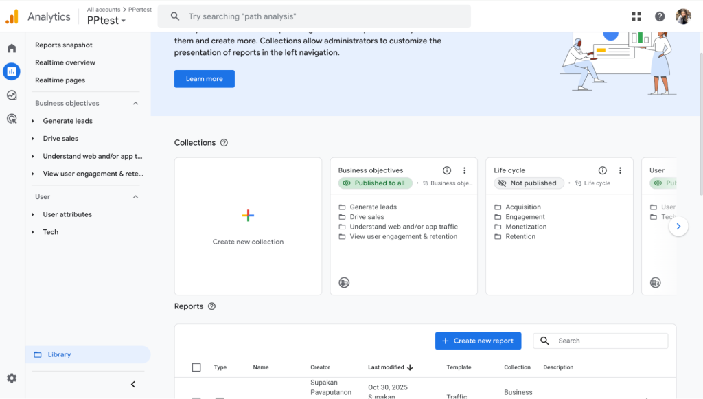
Task: Click the Learn more button
Action: click(204, 79)
